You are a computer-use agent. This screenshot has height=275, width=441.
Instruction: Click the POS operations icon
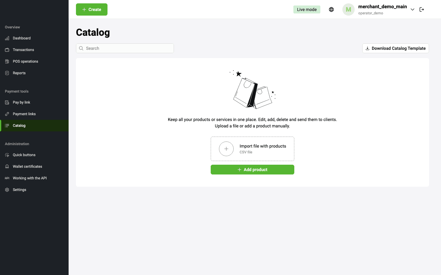click(7, 61)
